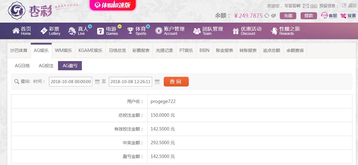Open the 转账报表 tab
358x165 pixels.
[x=248, y=50]
